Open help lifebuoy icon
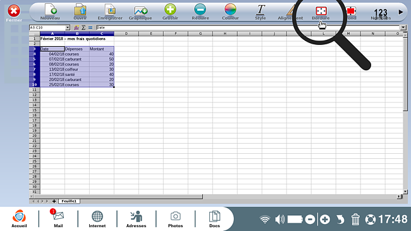This screenshot has width=411, height=231. click(371, 220)
